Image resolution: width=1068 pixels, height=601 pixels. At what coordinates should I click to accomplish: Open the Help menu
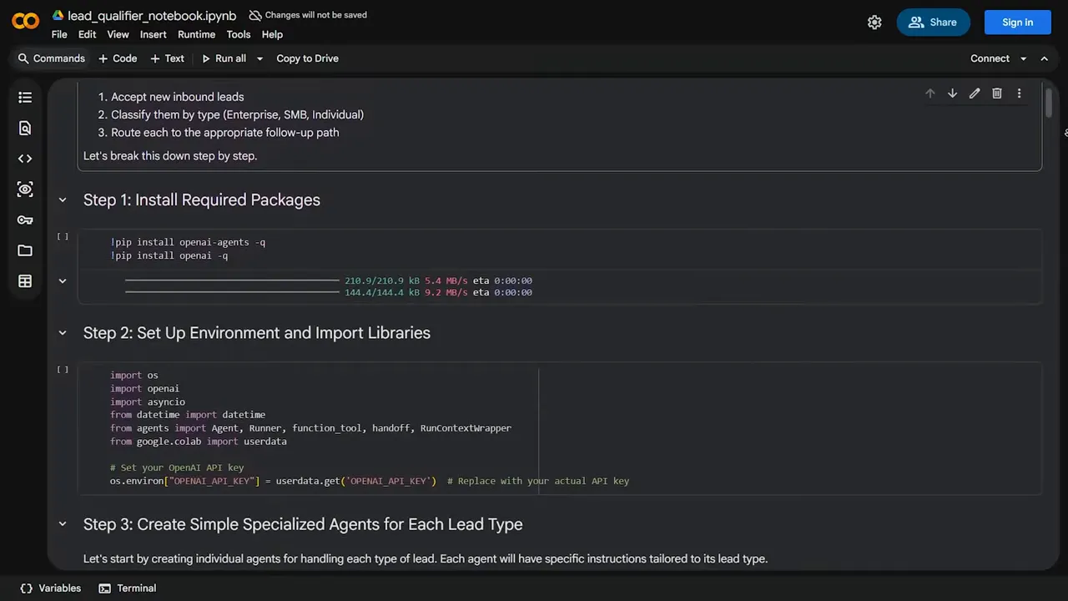(272, 34)
